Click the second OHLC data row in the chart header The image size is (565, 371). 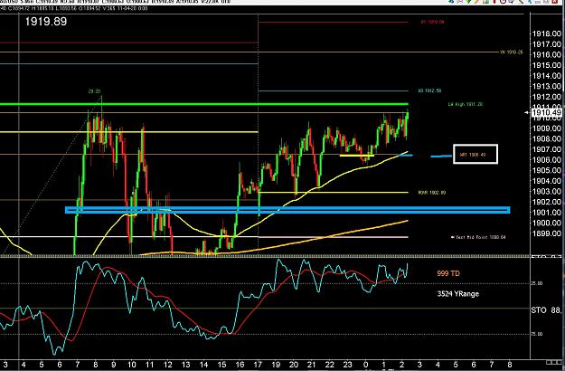point(74,8)
